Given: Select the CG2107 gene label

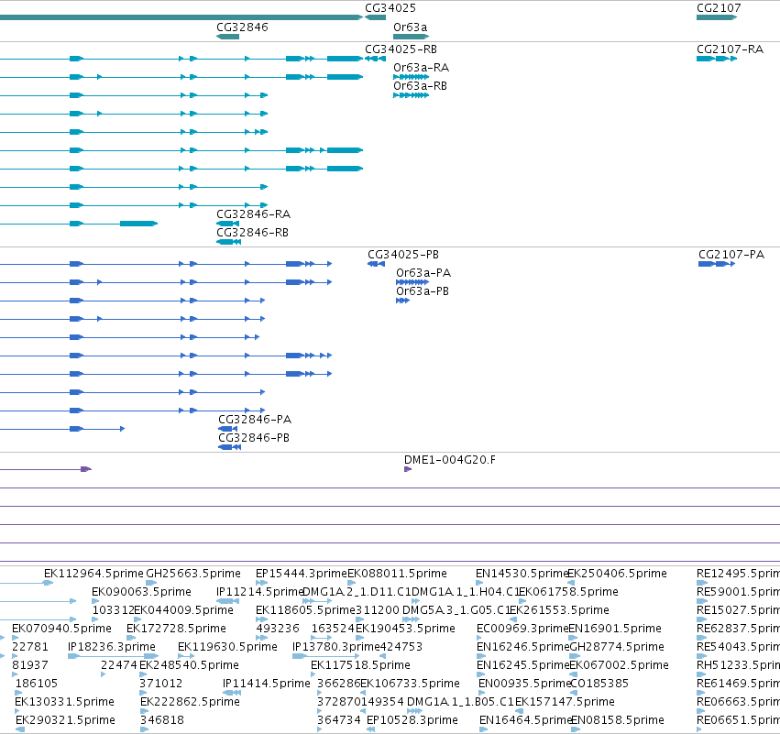Looking at the screenshot, I should tap(719, 8).
